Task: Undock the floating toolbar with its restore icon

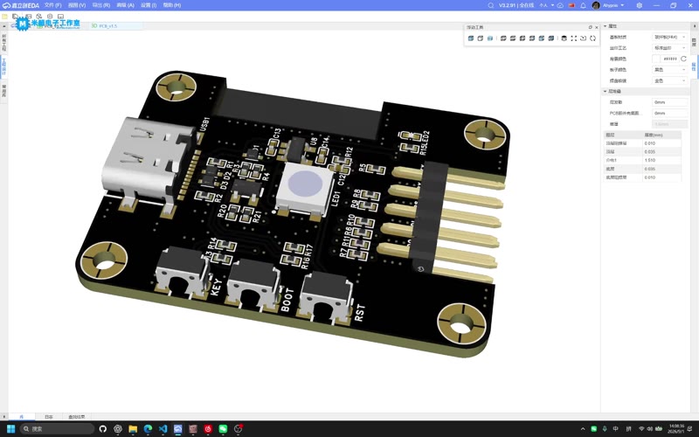Action: pos(591,27)
